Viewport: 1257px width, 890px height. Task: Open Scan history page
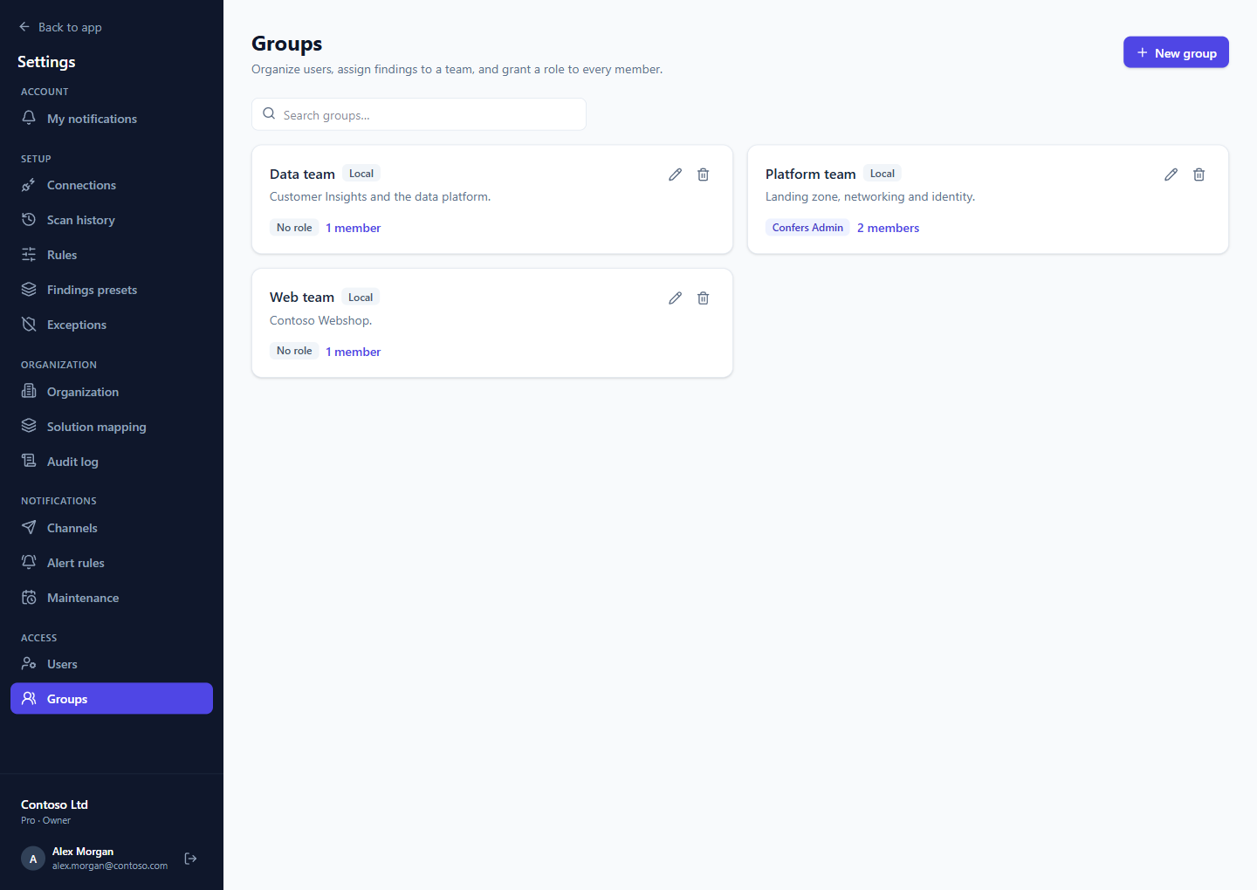(112, 220)
